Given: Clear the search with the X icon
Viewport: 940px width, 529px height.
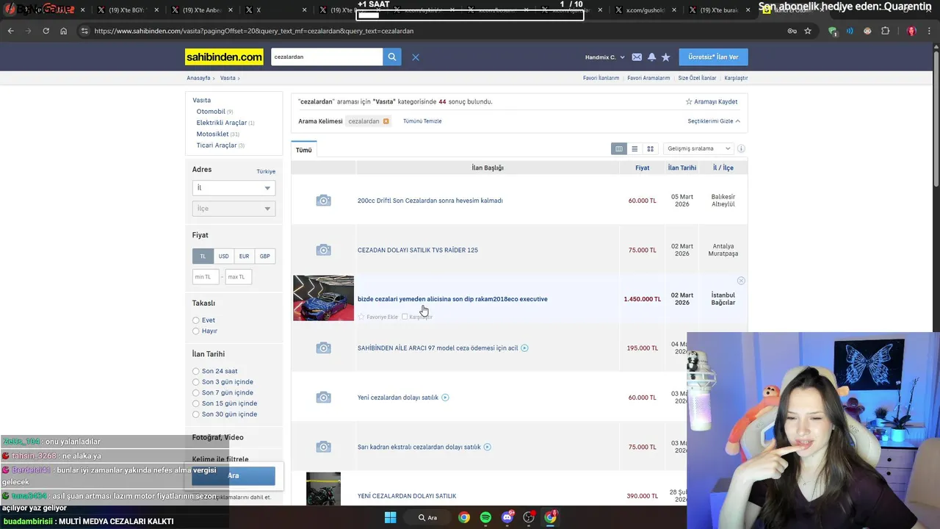Looking at the screenshot, I should [416, 57].
